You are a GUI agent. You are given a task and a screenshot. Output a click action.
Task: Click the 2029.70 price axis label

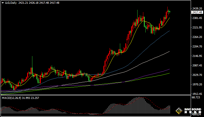coord(196,75)
